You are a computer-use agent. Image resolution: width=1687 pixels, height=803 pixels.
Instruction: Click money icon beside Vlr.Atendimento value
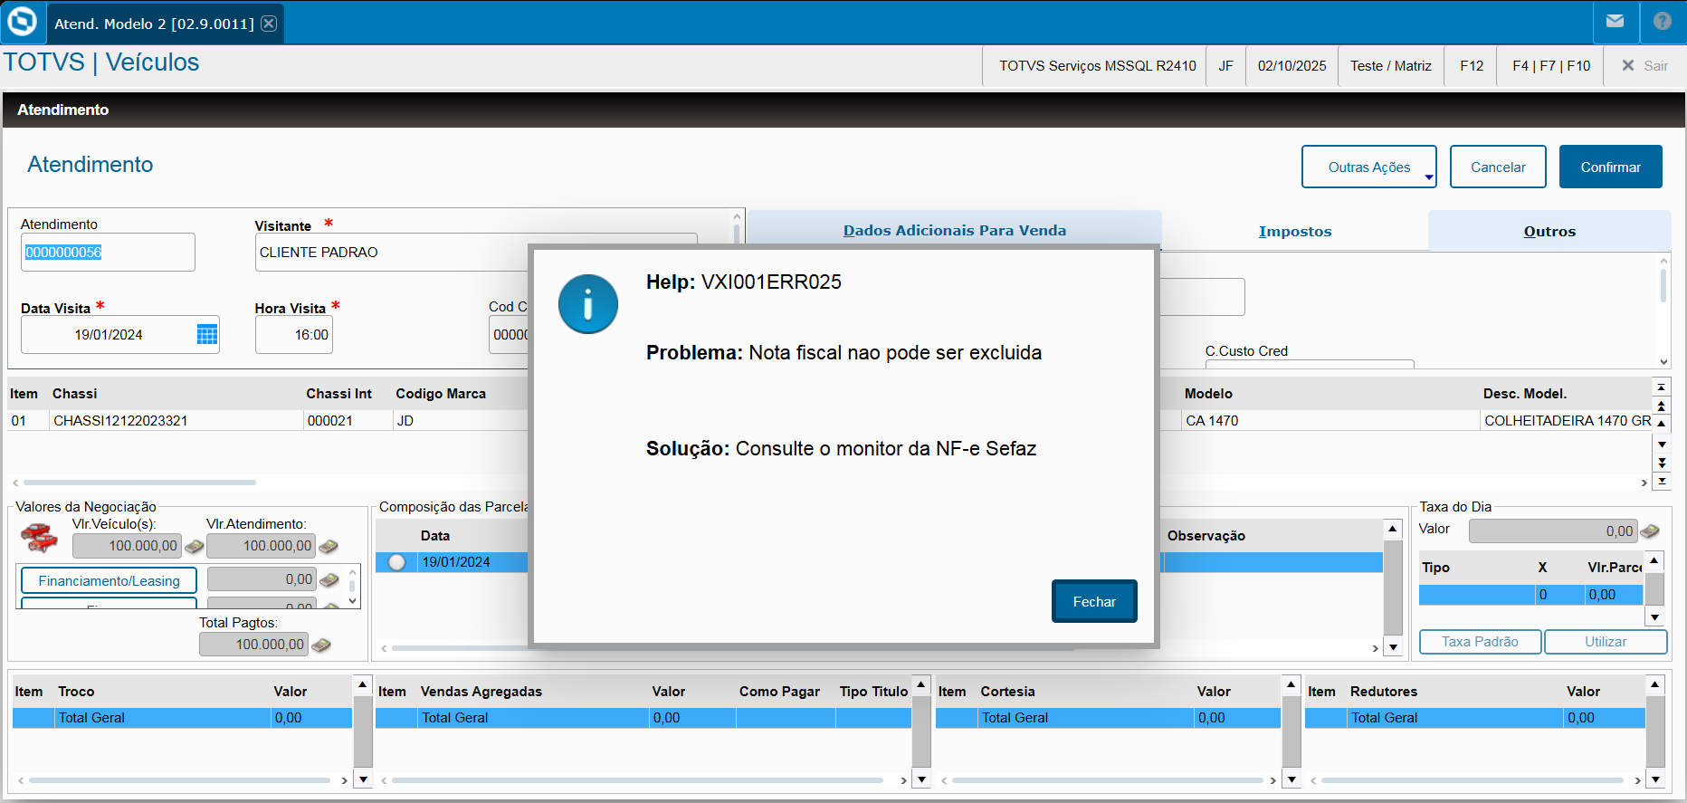[x=328, y=546]
